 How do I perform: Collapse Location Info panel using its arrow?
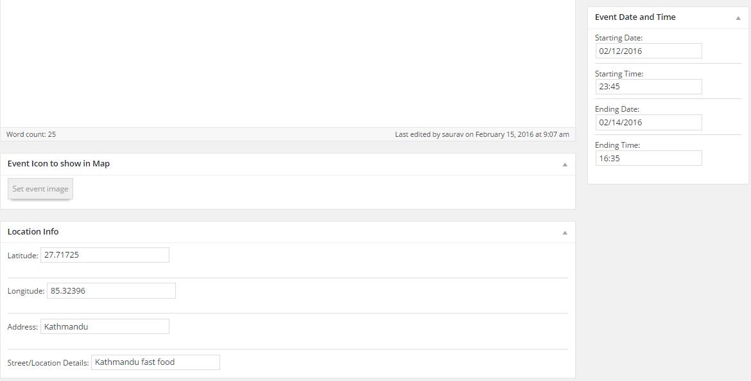[x=565, y=233]
